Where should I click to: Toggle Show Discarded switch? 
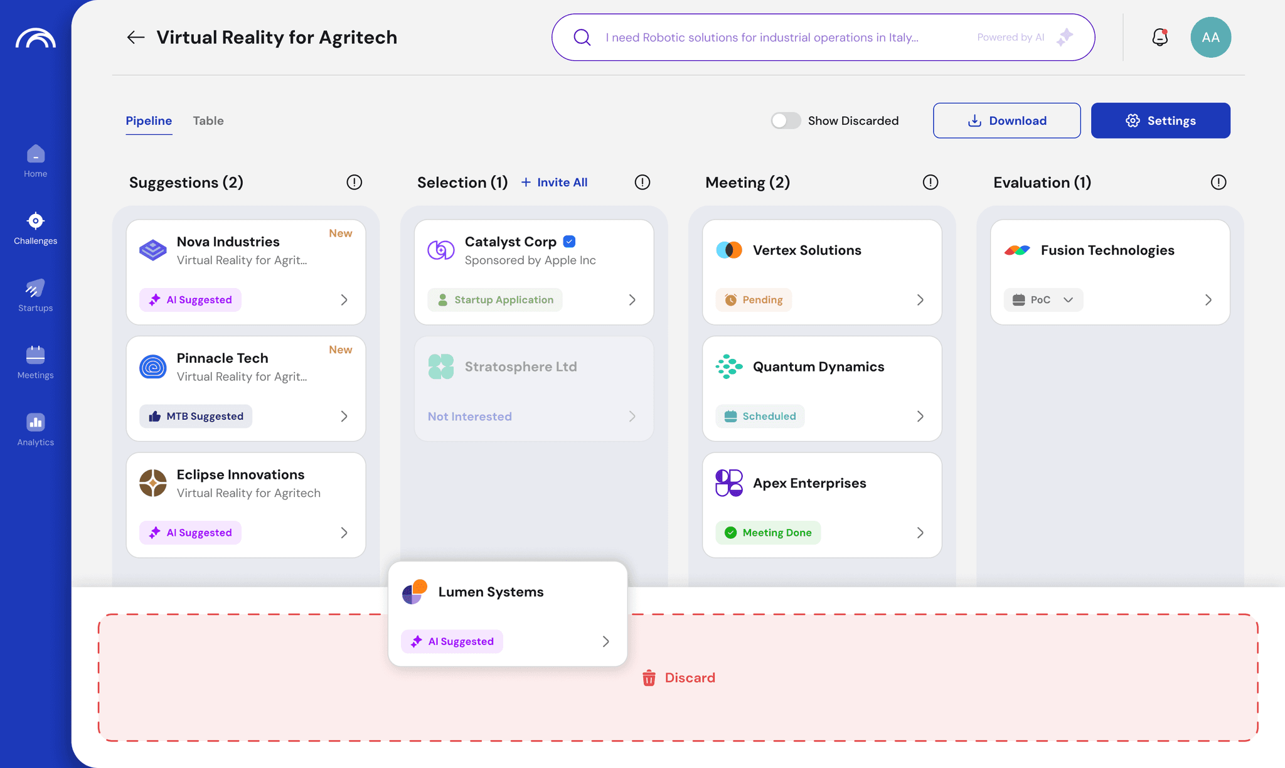point(786,120)
